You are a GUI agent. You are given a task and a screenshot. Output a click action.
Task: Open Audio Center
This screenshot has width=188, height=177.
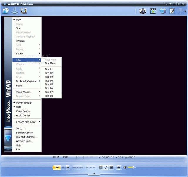coord(27,115)
